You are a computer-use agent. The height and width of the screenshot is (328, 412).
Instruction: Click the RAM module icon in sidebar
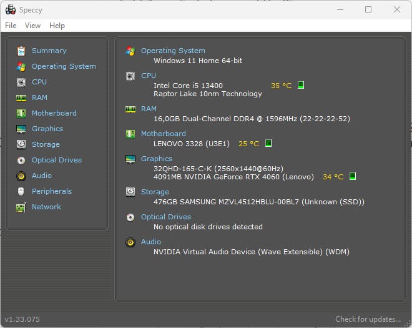(21, 97)
